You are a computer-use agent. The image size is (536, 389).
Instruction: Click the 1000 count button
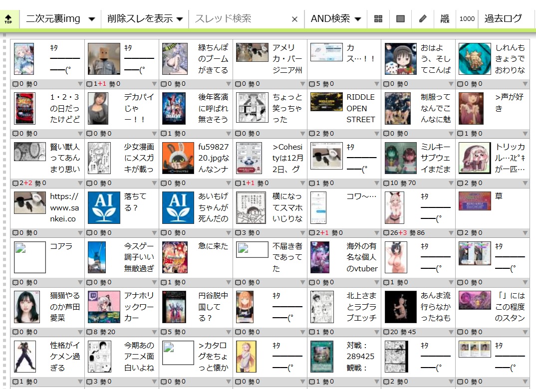[467, 19]
